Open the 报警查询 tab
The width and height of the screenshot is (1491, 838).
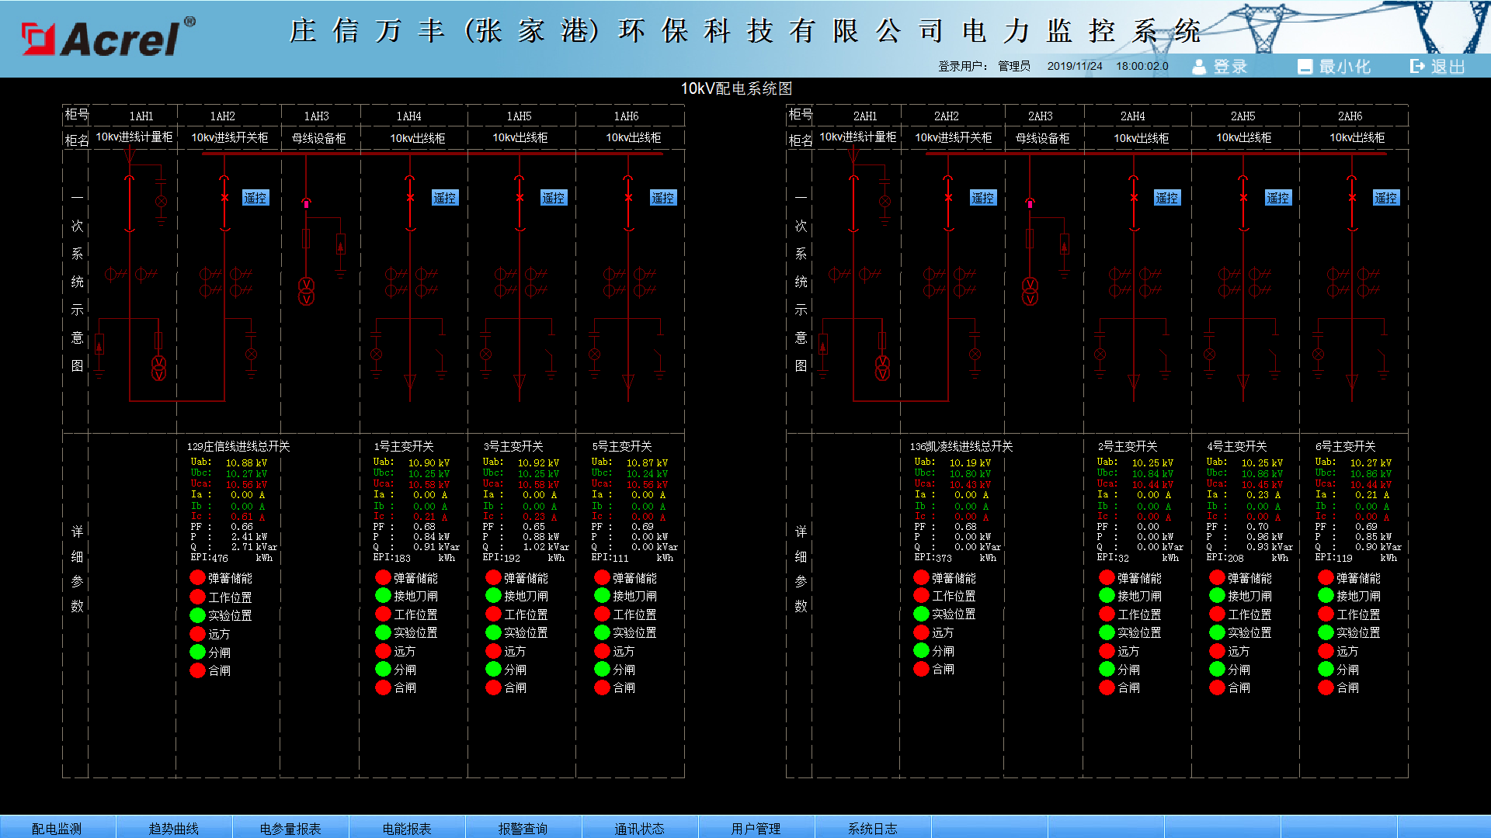[x=523, y=827]
